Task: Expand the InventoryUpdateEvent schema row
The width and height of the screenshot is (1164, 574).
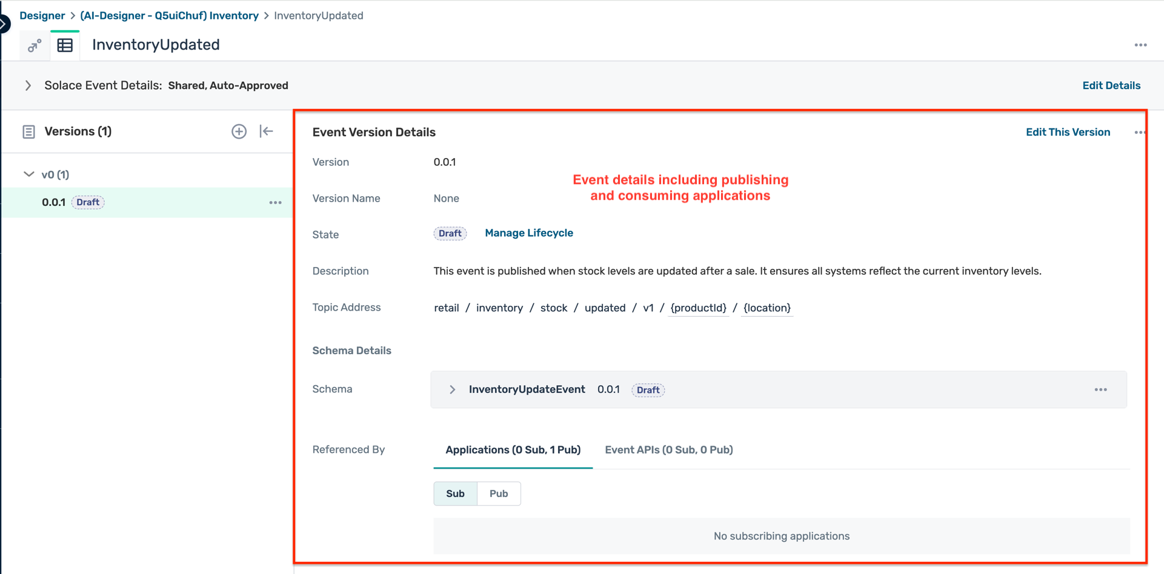Action: coord(452,390)
